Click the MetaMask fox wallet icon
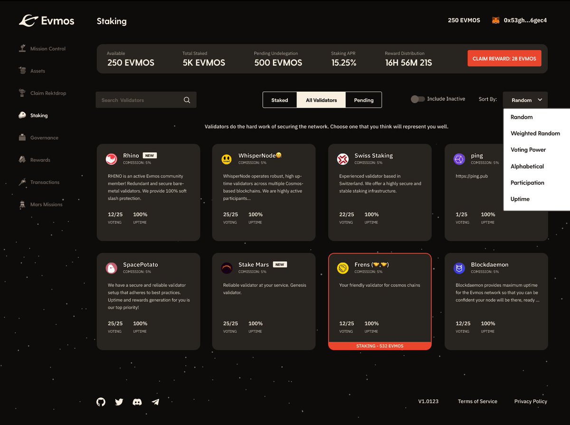Screen dimensions: 570x425 point(496,20)
